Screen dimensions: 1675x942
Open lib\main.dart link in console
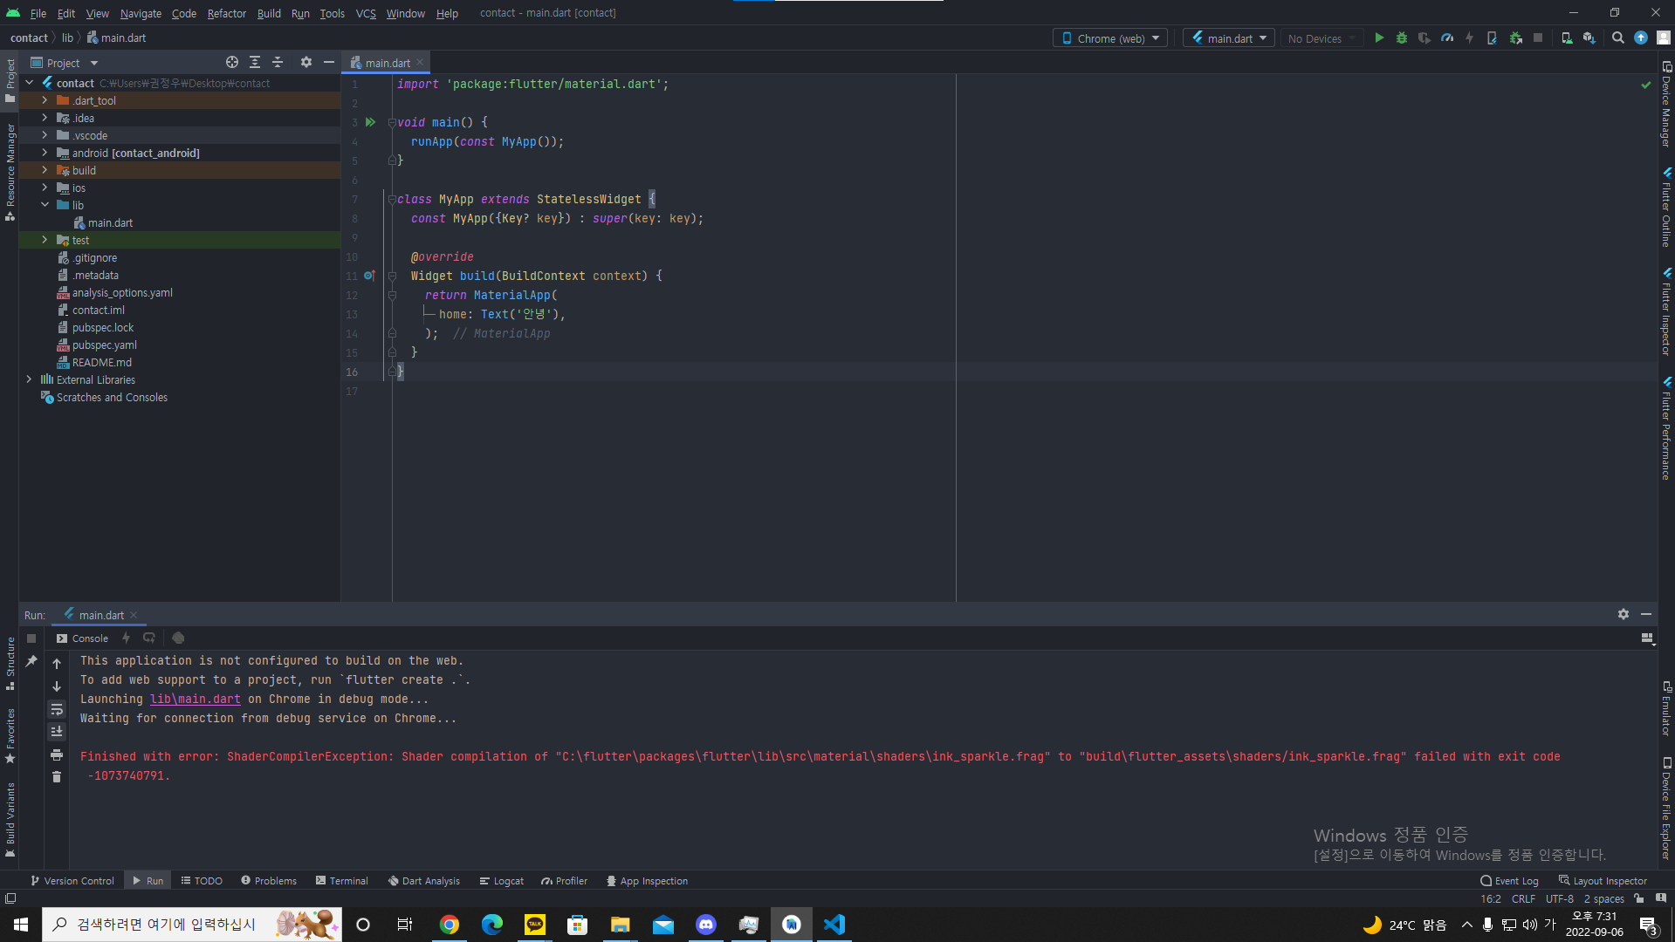click(196, 700)
